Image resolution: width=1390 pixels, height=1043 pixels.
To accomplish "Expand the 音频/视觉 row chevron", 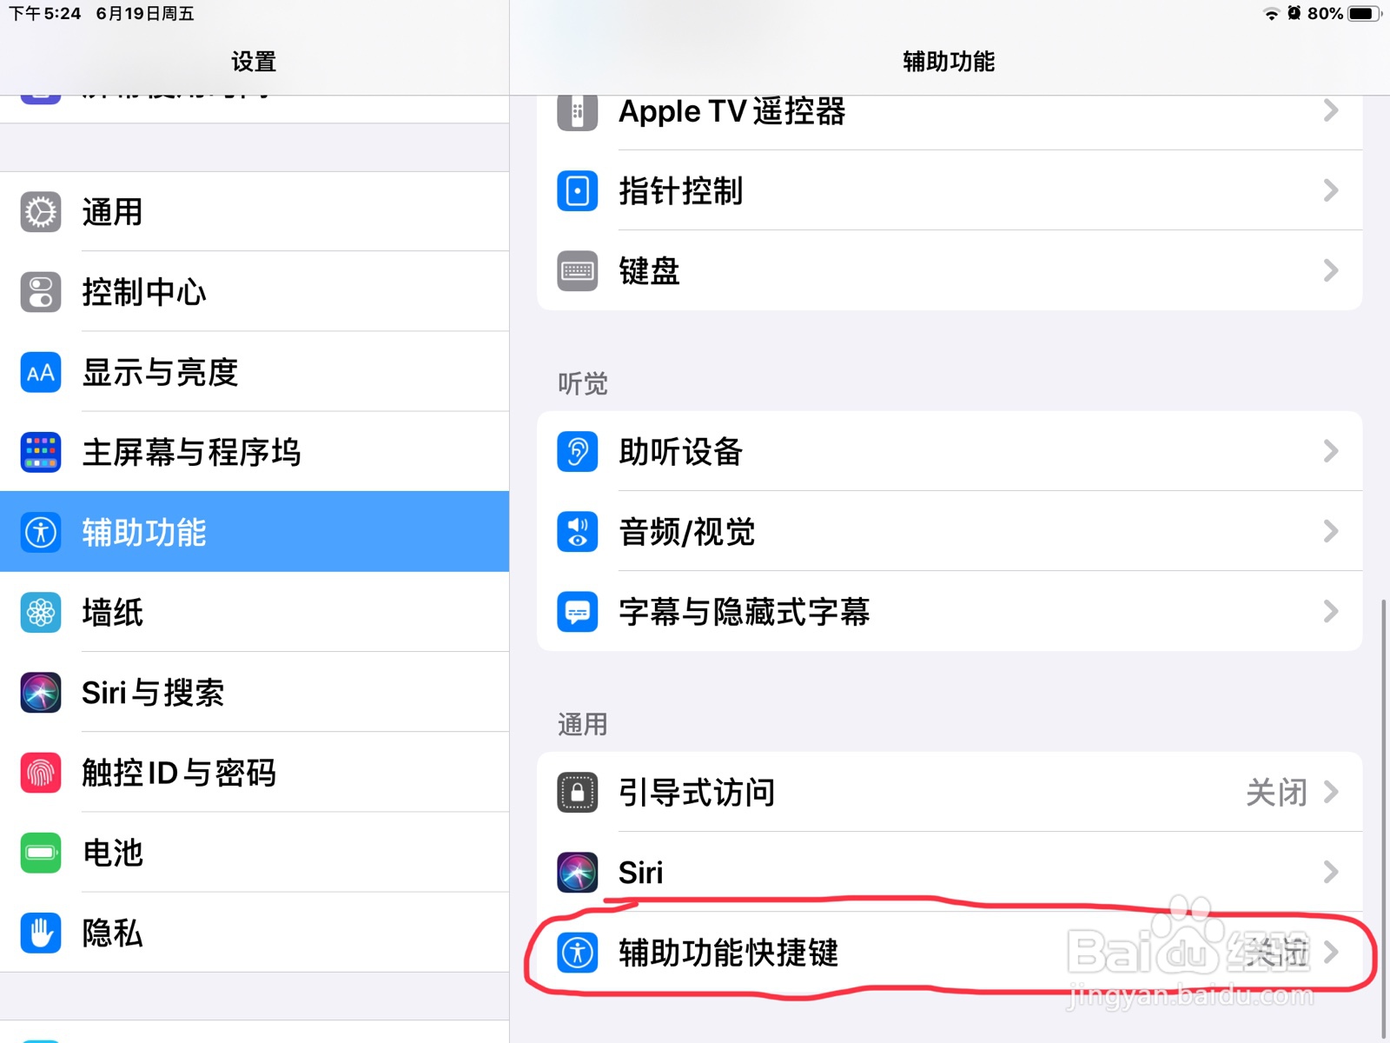I will click(x=1330, y=532).
